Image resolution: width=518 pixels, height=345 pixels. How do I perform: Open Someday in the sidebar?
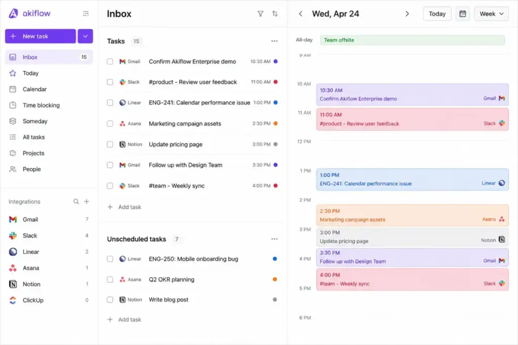[49, 121]
